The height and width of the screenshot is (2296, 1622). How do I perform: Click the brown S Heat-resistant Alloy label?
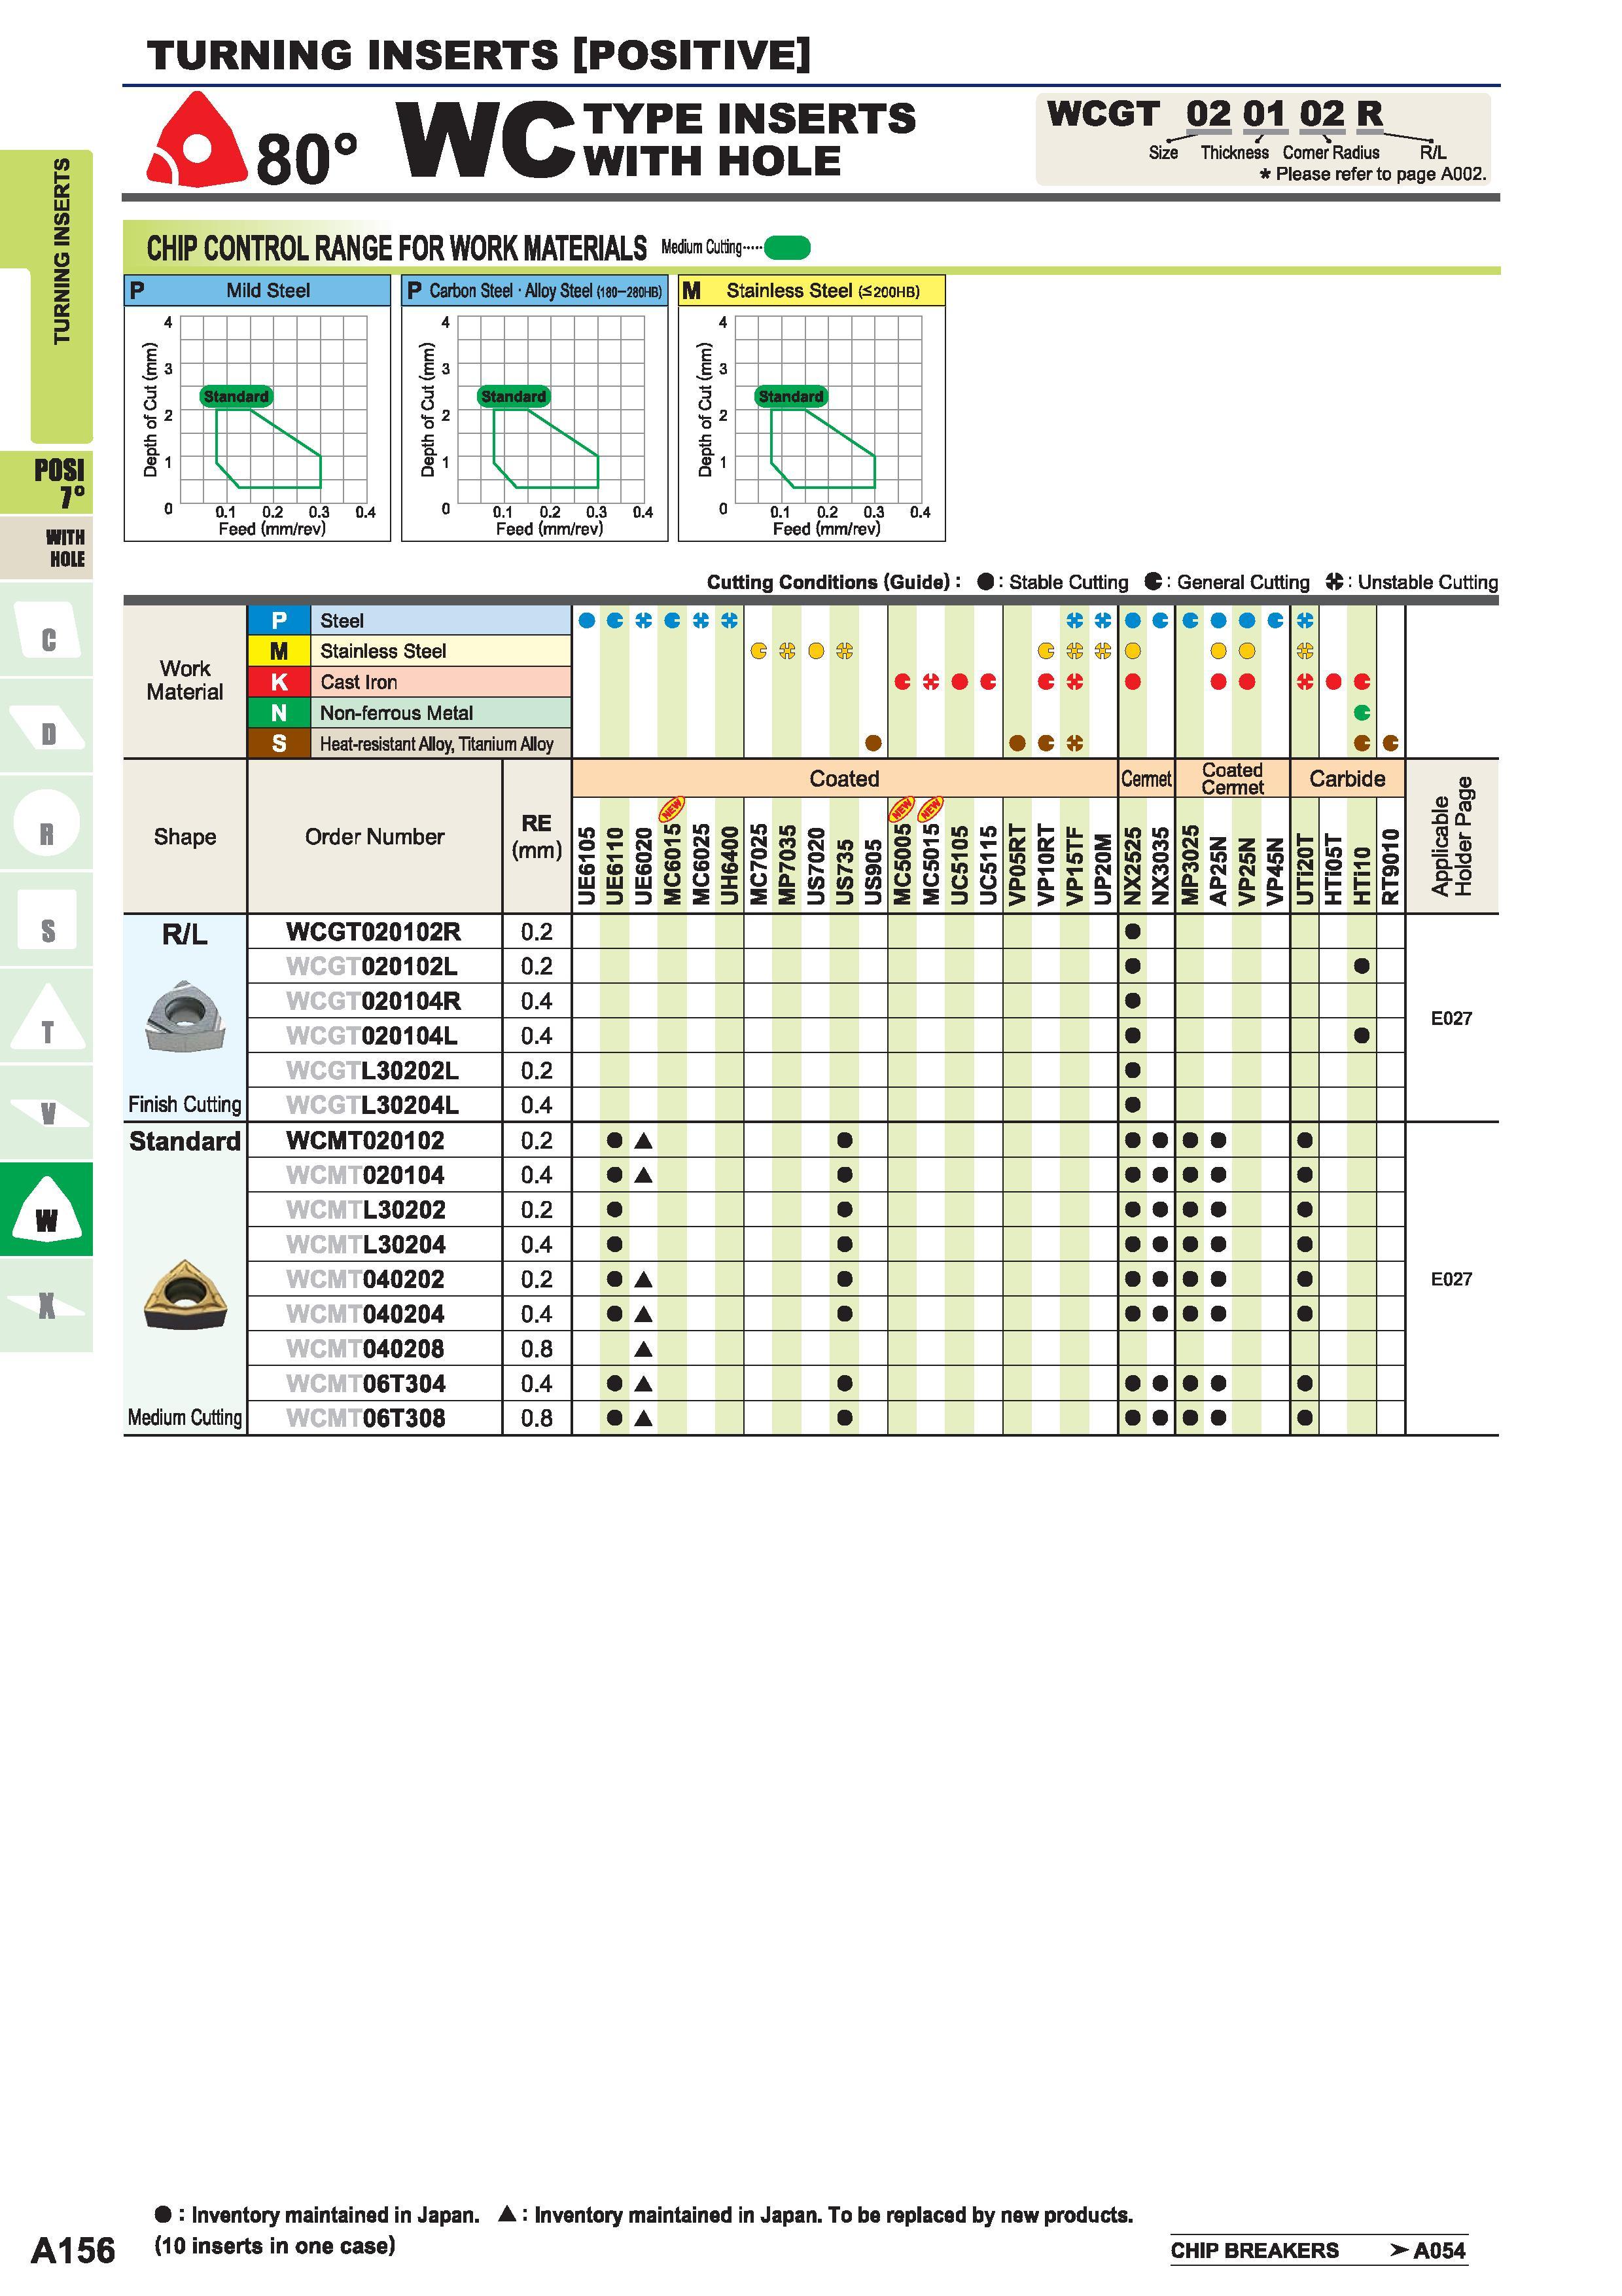click(x=410, y=743)
